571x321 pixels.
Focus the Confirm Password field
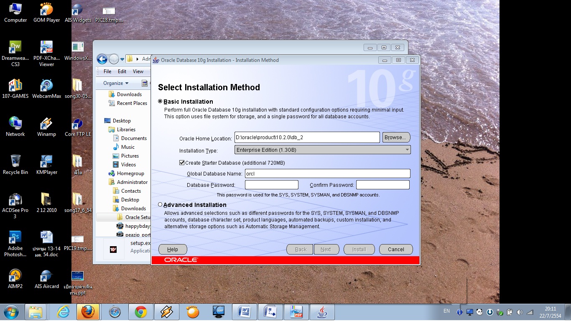(382, 185)
